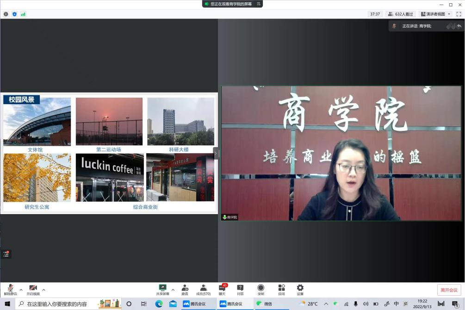Open the 演讲者视图 view layout dropdown

click(x=435, y=14)
